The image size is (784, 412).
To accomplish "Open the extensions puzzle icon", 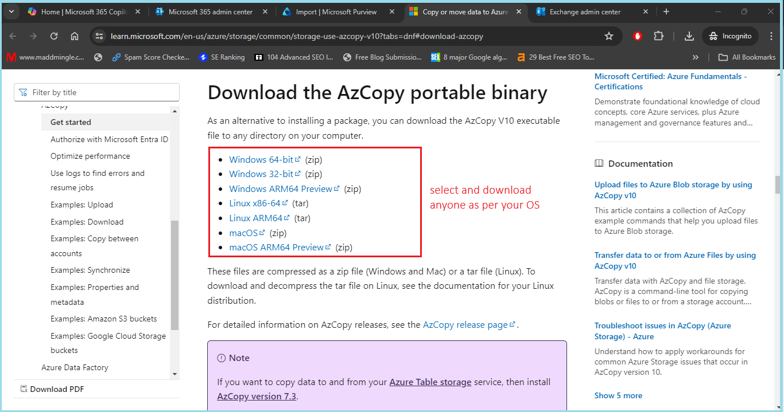I will [658, 36].
